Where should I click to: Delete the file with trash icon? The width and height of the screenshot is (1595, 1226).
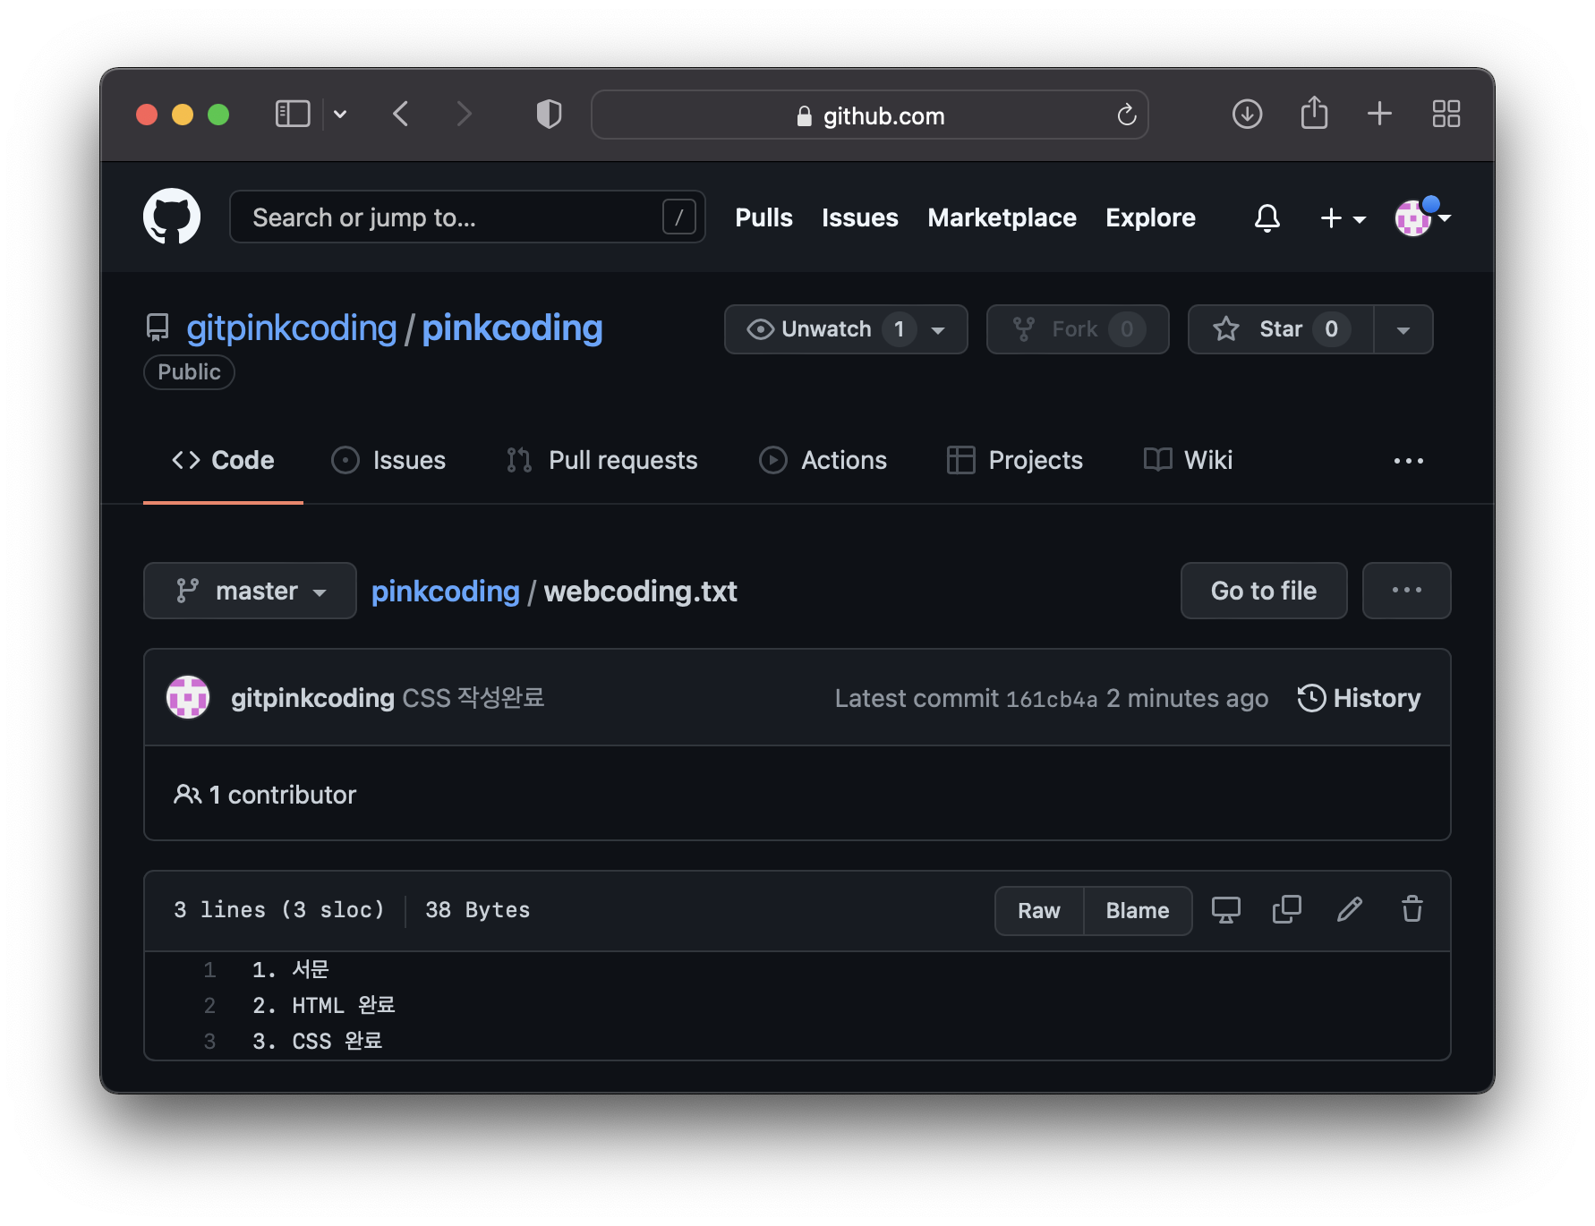coord(1412,910)
